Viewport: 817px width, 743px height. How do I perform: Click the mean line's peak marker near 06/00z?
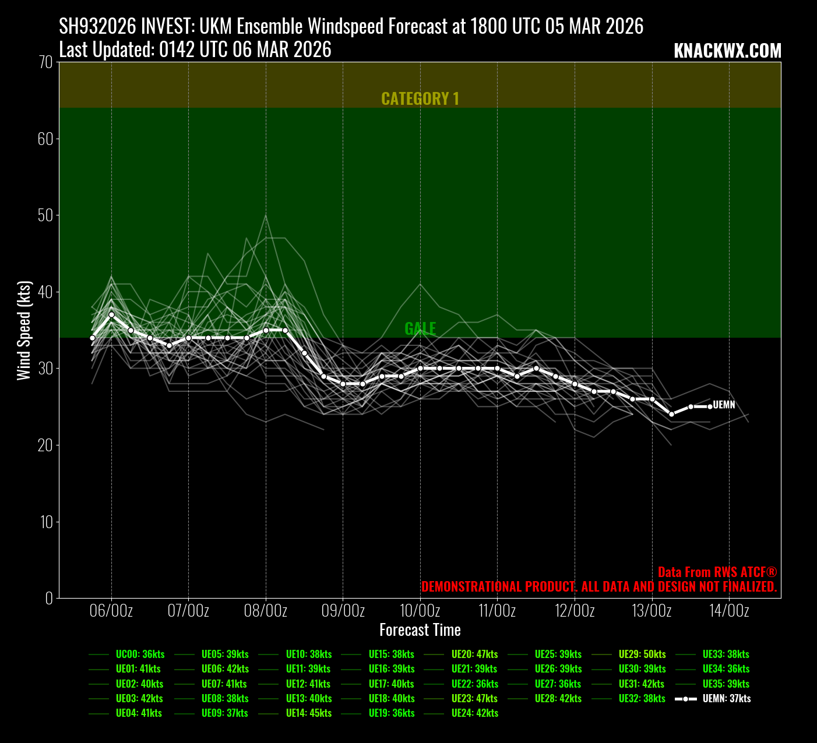point(111,314)
